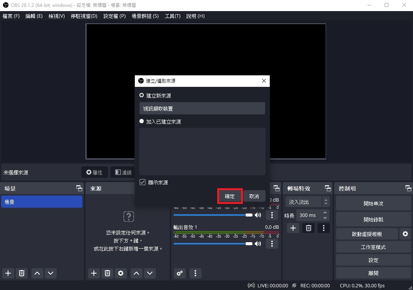413x290 pixels.
Task: Select 加入已建立來源 radio button
Action: (141, 121)
